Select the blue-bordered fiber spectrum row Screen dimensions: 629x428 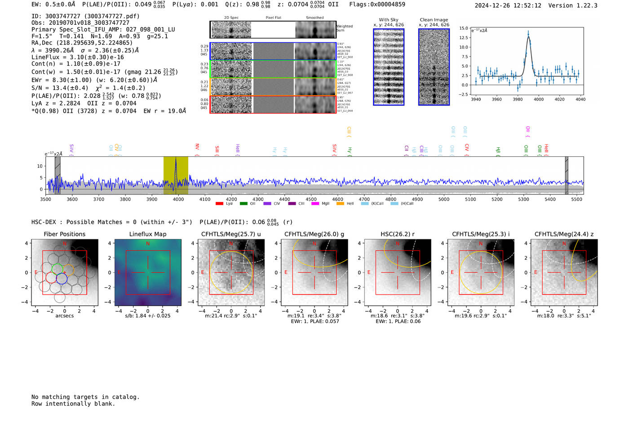click(x=273, y=51)
